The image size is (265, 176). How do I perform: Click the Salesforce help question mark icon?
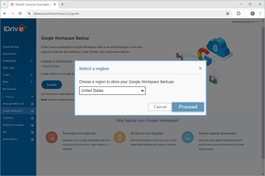point(32,118)
